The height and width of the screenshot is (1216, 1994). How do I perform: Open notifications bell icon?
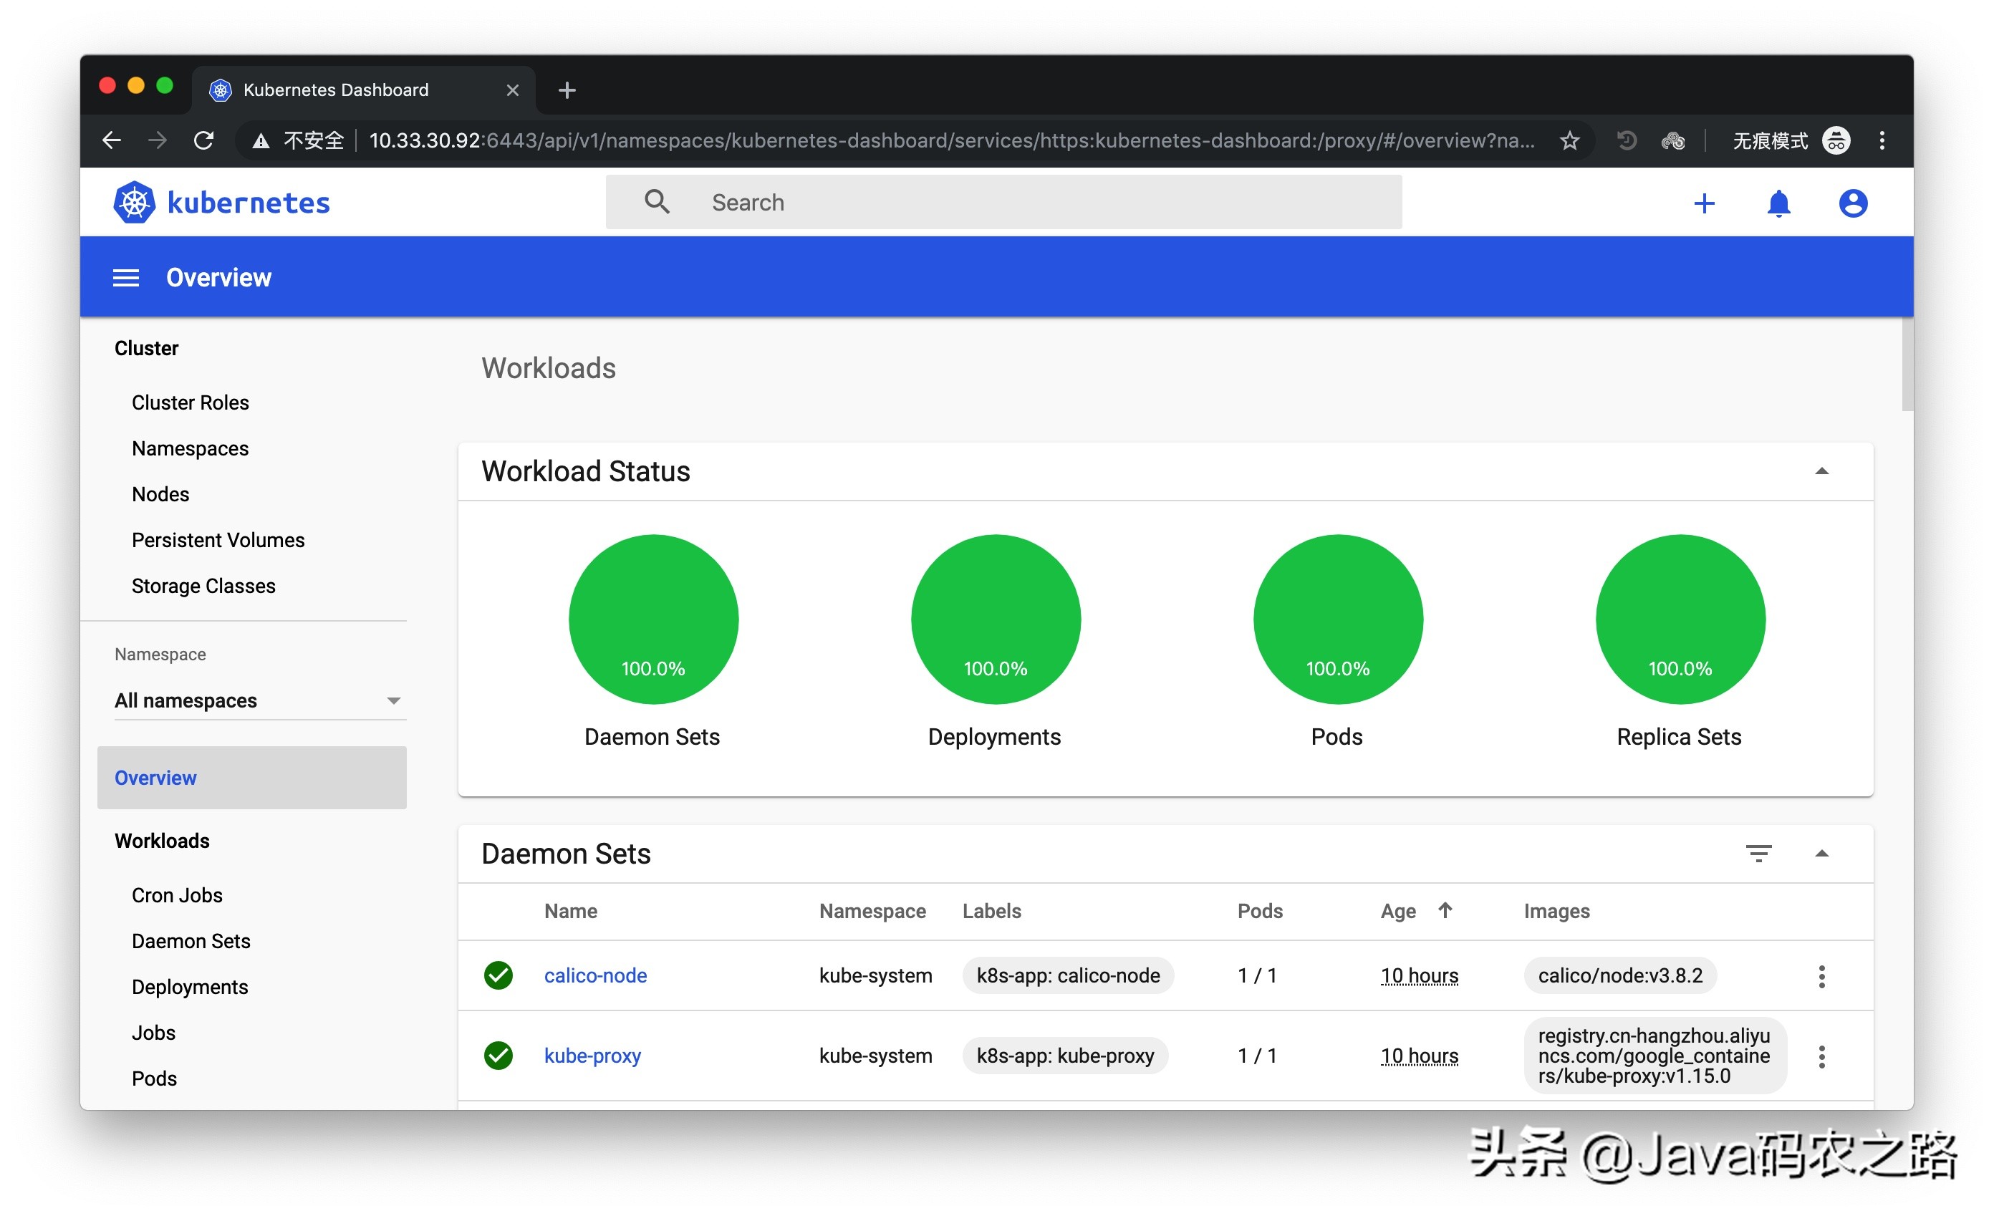(1780, 203)
